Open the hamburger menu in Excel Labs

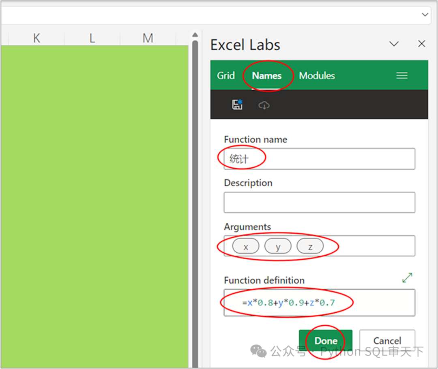coord(401,76)
